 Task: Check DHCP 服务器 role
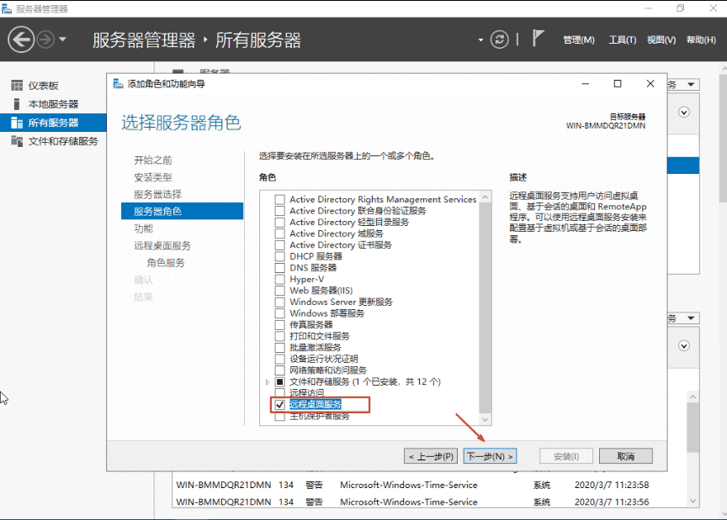tap(279, 256)
